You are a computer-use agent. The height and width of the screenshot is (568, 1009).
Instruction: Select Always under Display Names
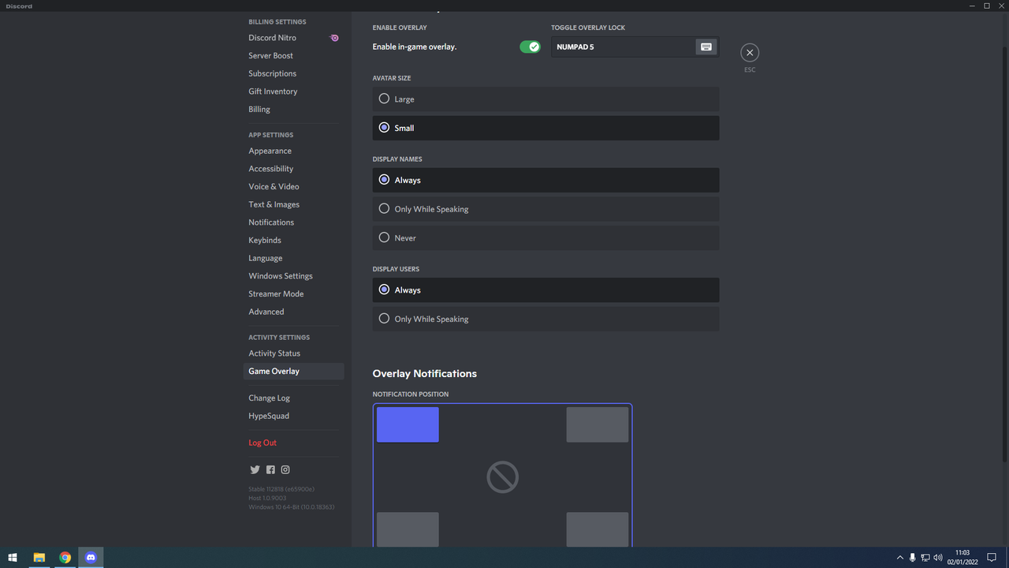pyautogui.click(x=545, y=180)
